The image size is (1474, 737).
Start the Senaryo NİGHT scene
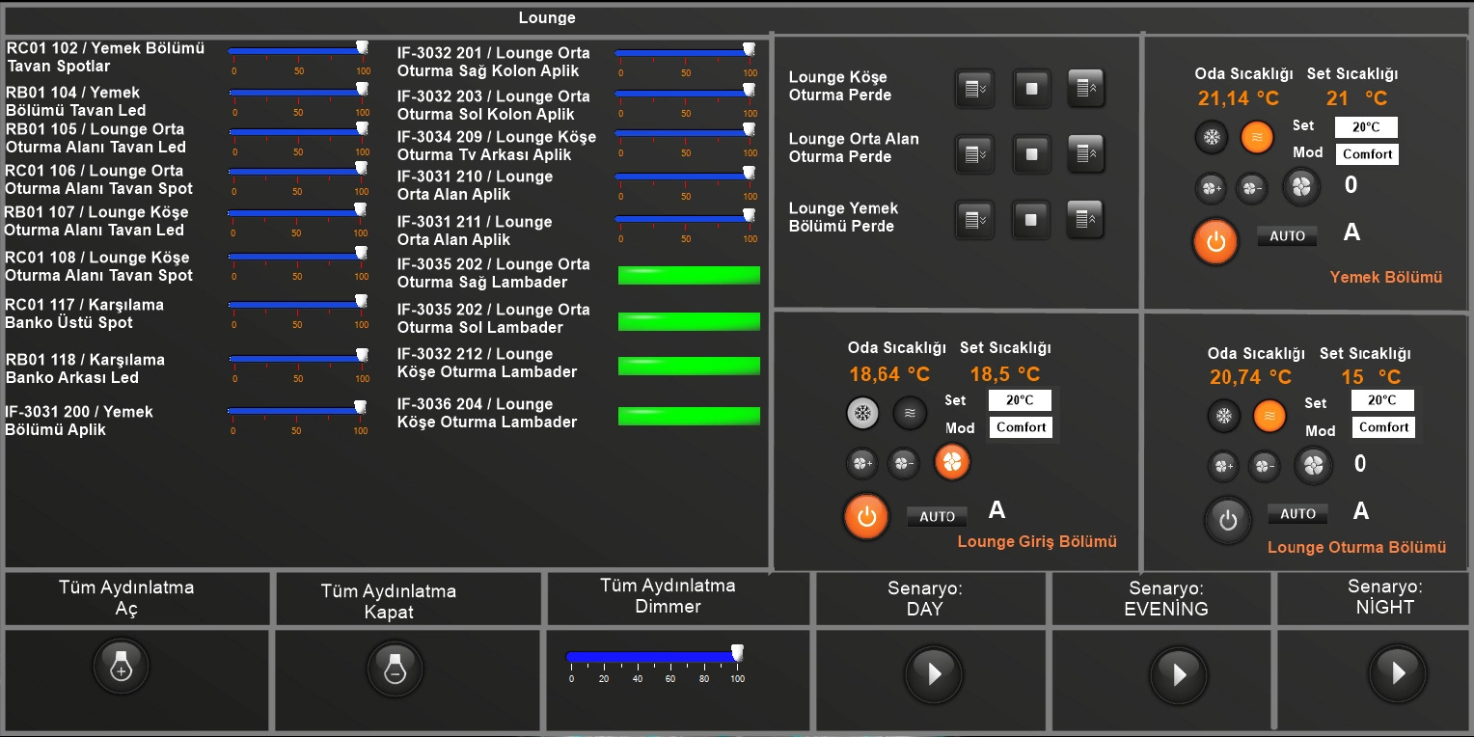coord(1397,671)
